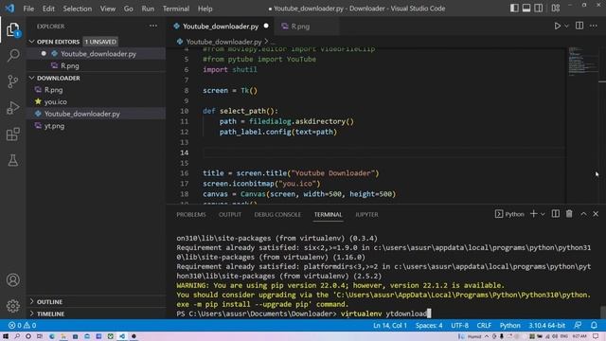This screenshot has height=341, width=606.
Task: Open the Search view in activity bar
Action: 12,55
